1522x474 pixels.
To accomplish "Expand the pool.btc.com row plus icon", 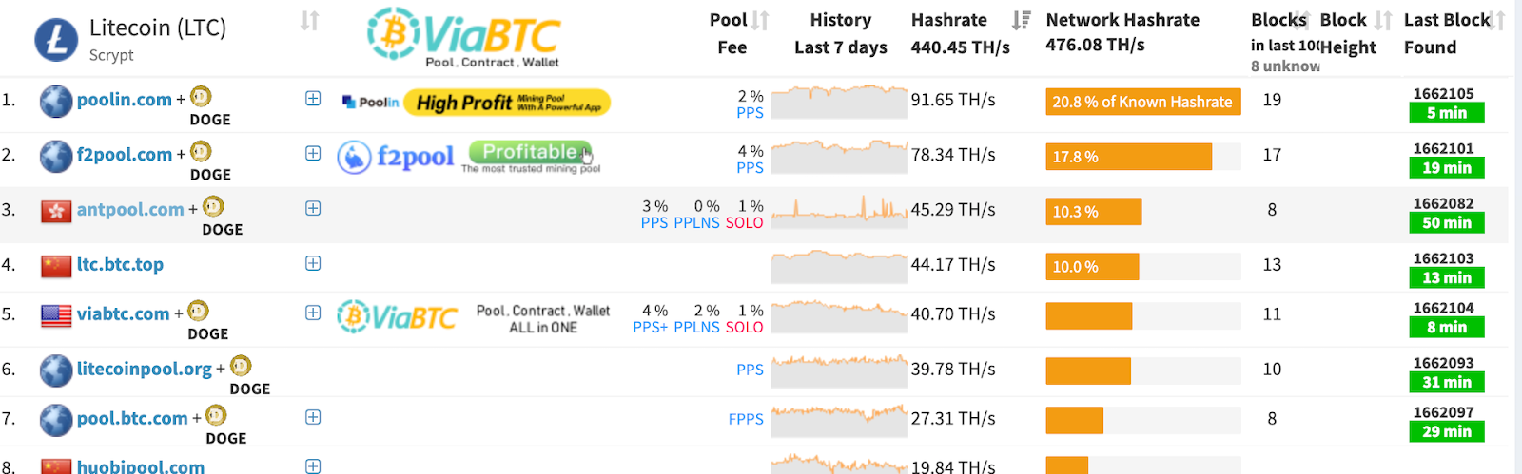I will (313, 417).
